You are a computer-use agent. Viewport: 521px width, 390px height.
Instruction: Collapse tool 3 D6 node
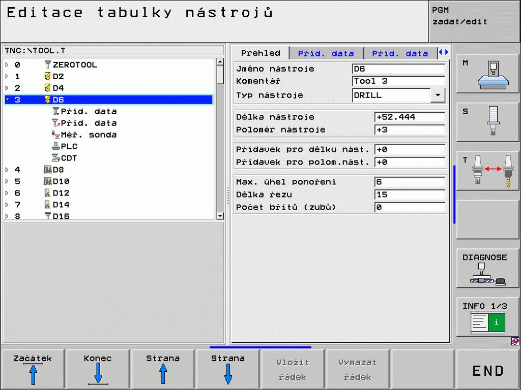pyautogui.click(x=7, y=100)
